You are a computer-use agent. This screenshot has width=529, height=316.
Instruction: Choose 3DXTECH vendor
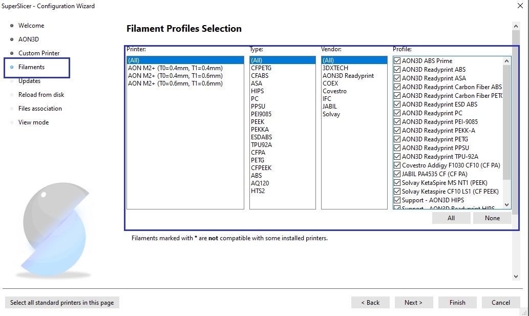point(354,68)
